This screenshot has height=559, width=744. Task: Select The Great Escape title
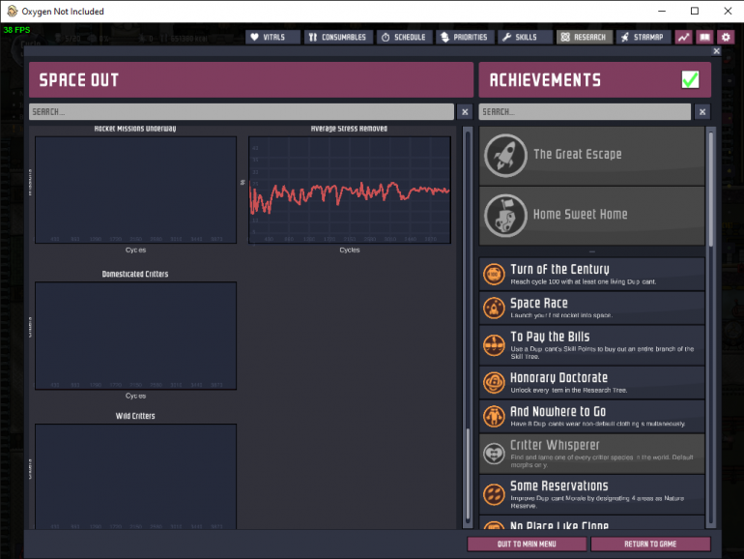tap(577, 155)
